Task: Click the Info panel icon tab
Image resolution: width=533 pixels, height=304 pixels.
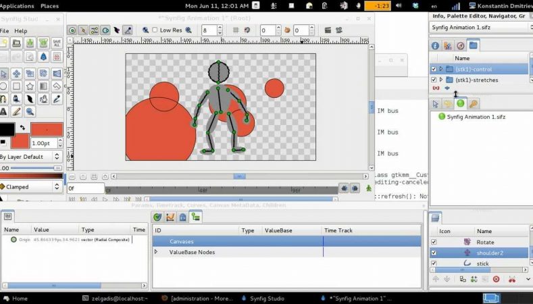Action: click(435, 46)
